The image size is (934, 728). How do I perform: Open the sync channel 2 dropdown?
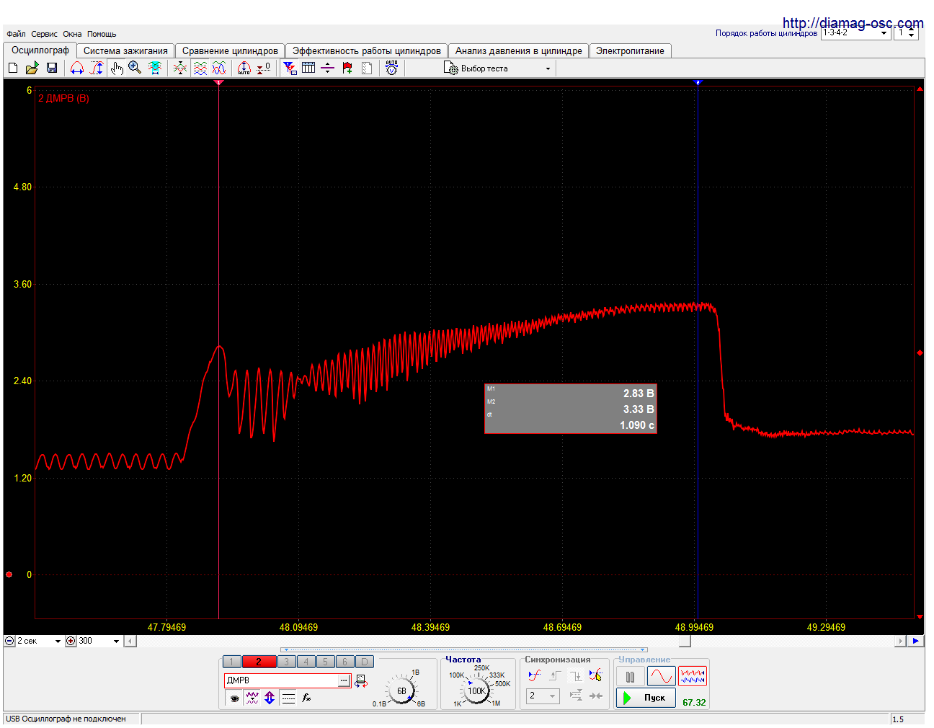pos(543,696)
